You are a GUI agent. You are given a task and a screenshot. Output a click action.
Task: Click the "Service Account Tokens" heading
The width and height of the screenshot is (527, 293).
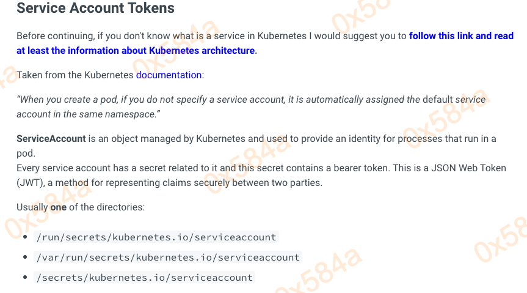pyautogui.click(x=95, y=9)
